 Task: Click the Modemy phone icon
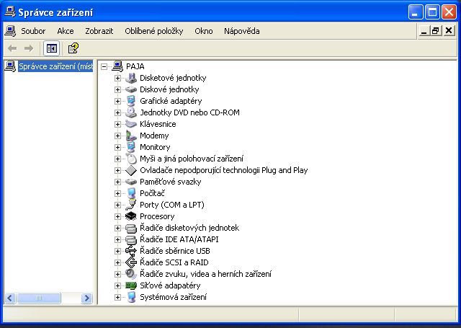pyautogui.click(x=131, y=136)
